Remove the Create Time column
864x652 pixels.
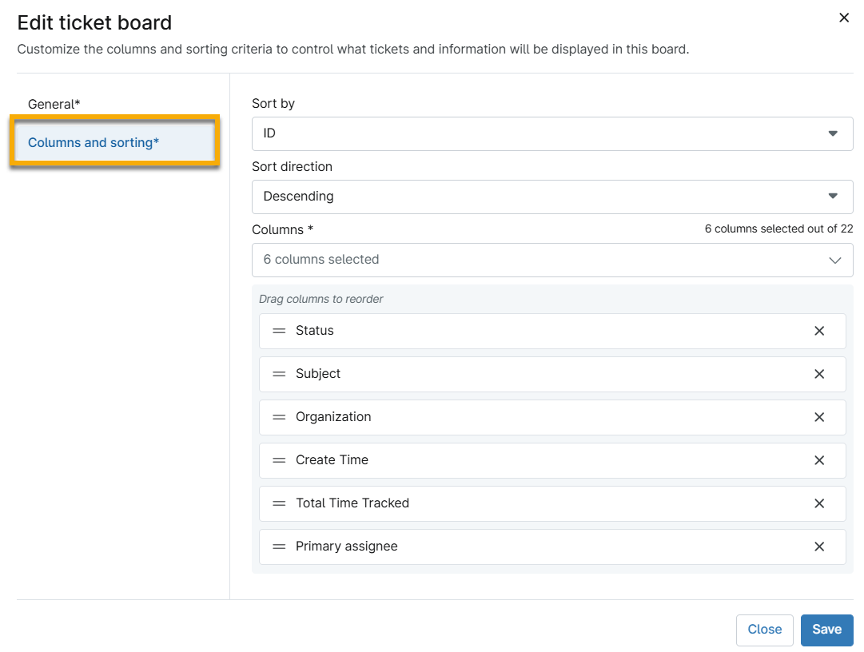(819, 460)
